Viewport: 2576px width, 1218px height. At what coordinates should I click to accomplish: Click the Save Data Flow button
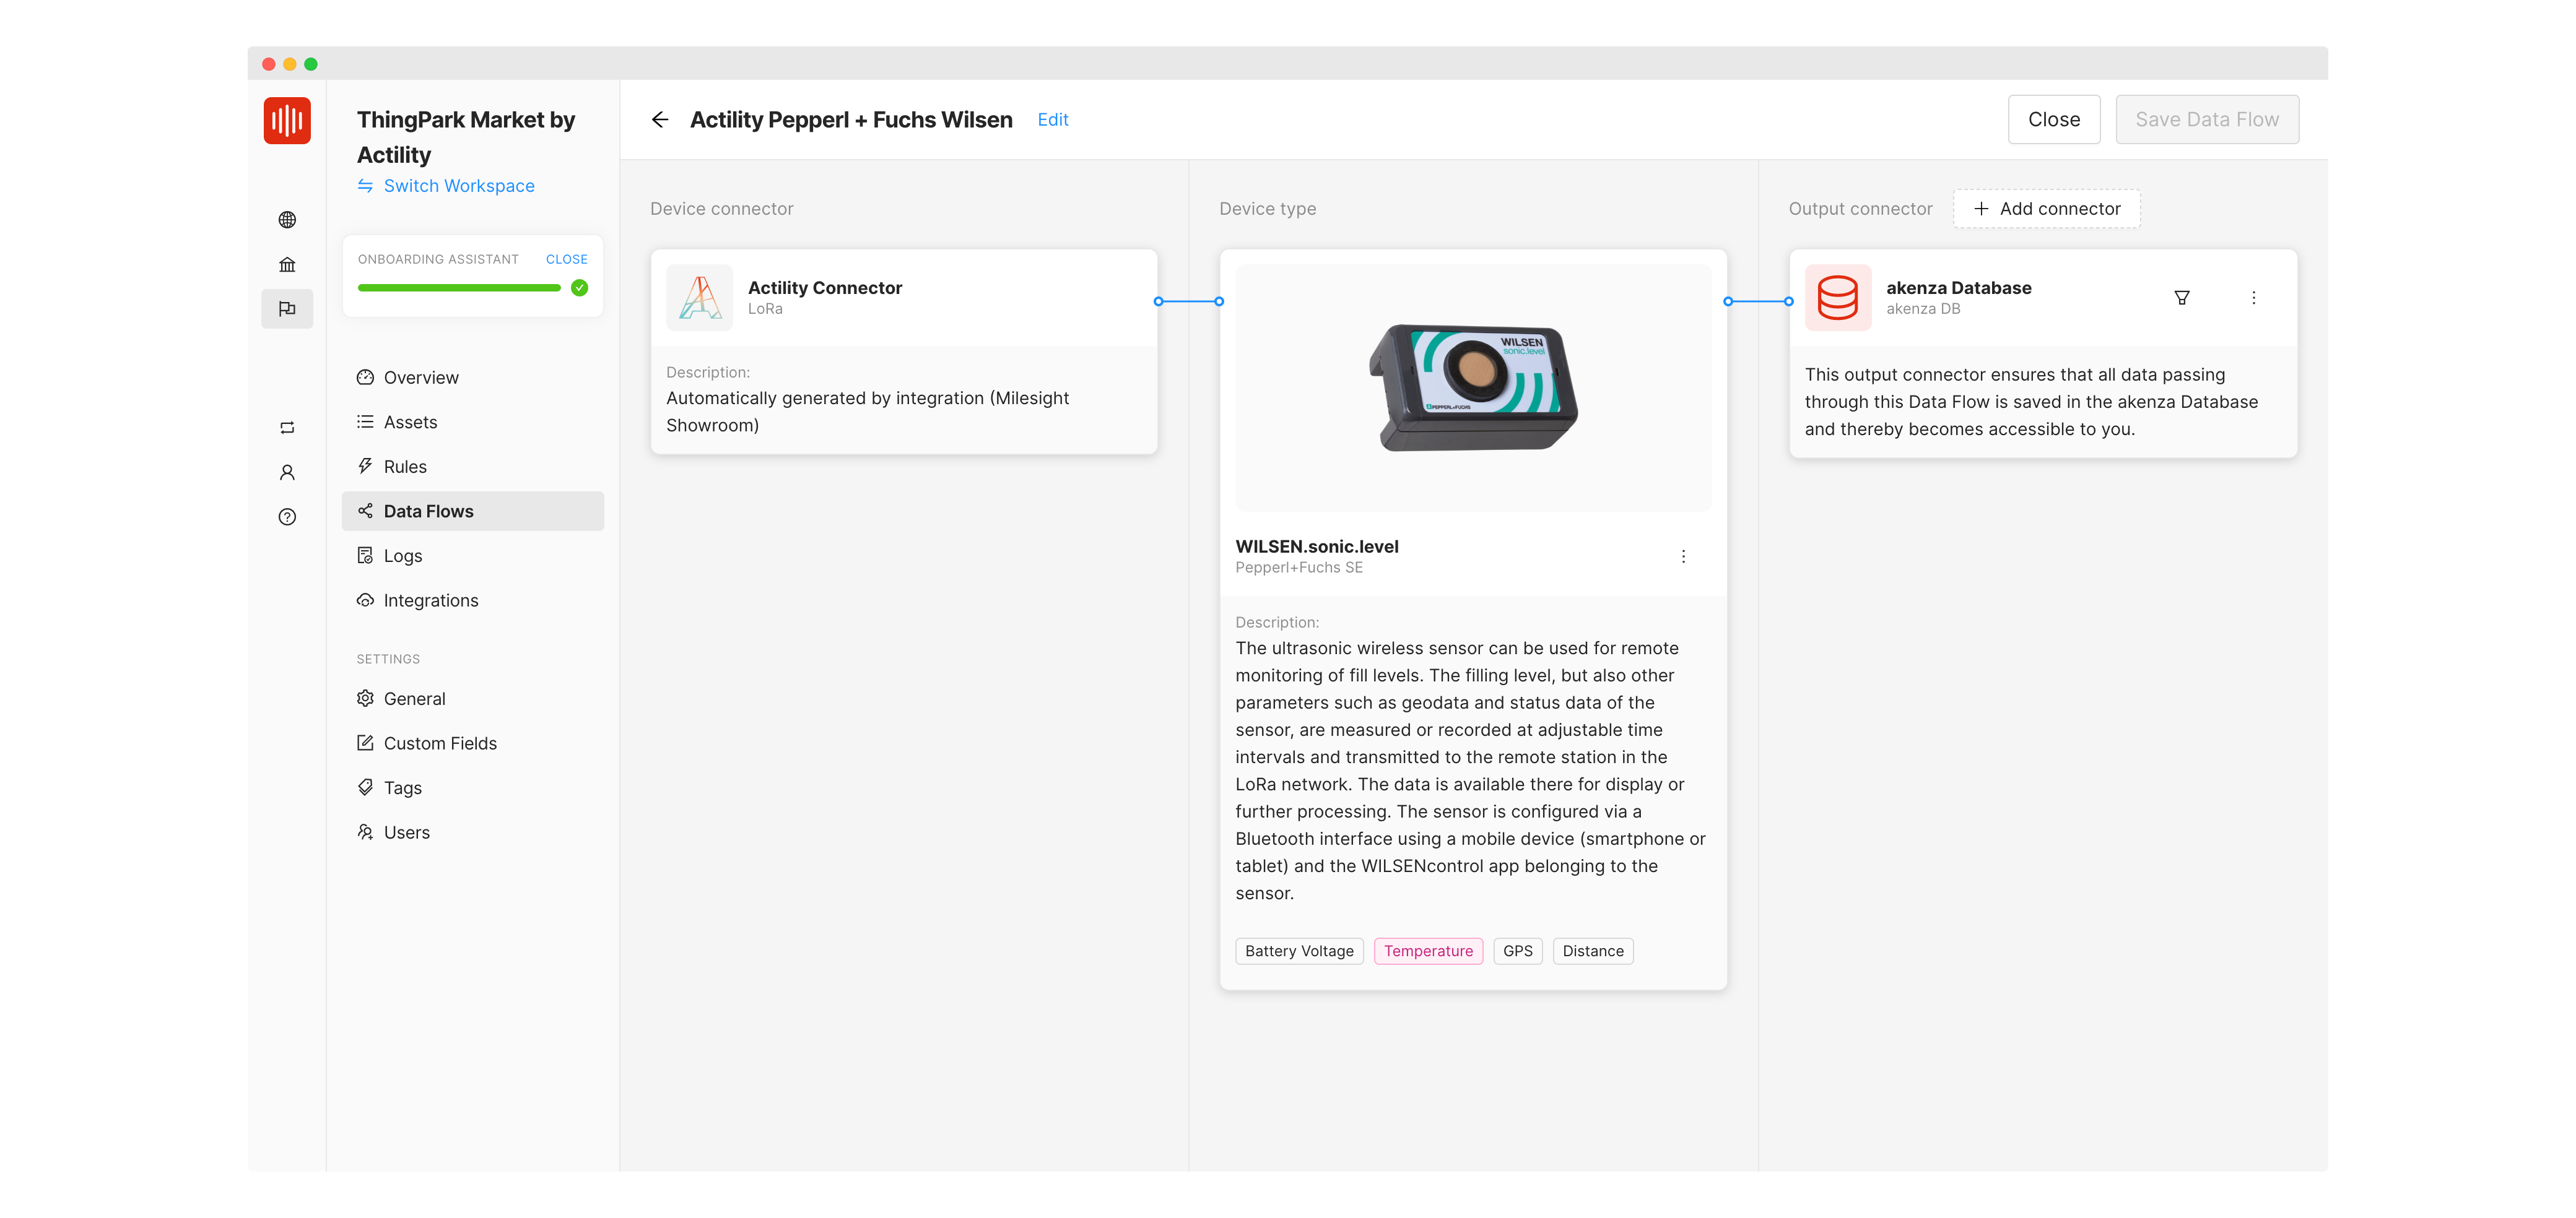[x=2207, y=120]
